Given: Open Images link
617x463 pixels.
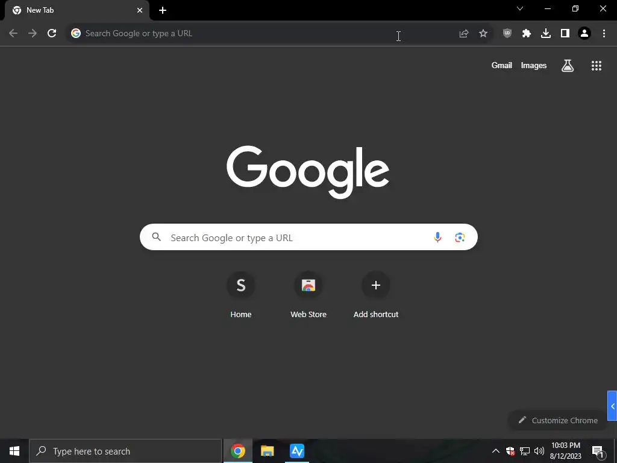Looking at the screenshot, I should tap(534, 66).
